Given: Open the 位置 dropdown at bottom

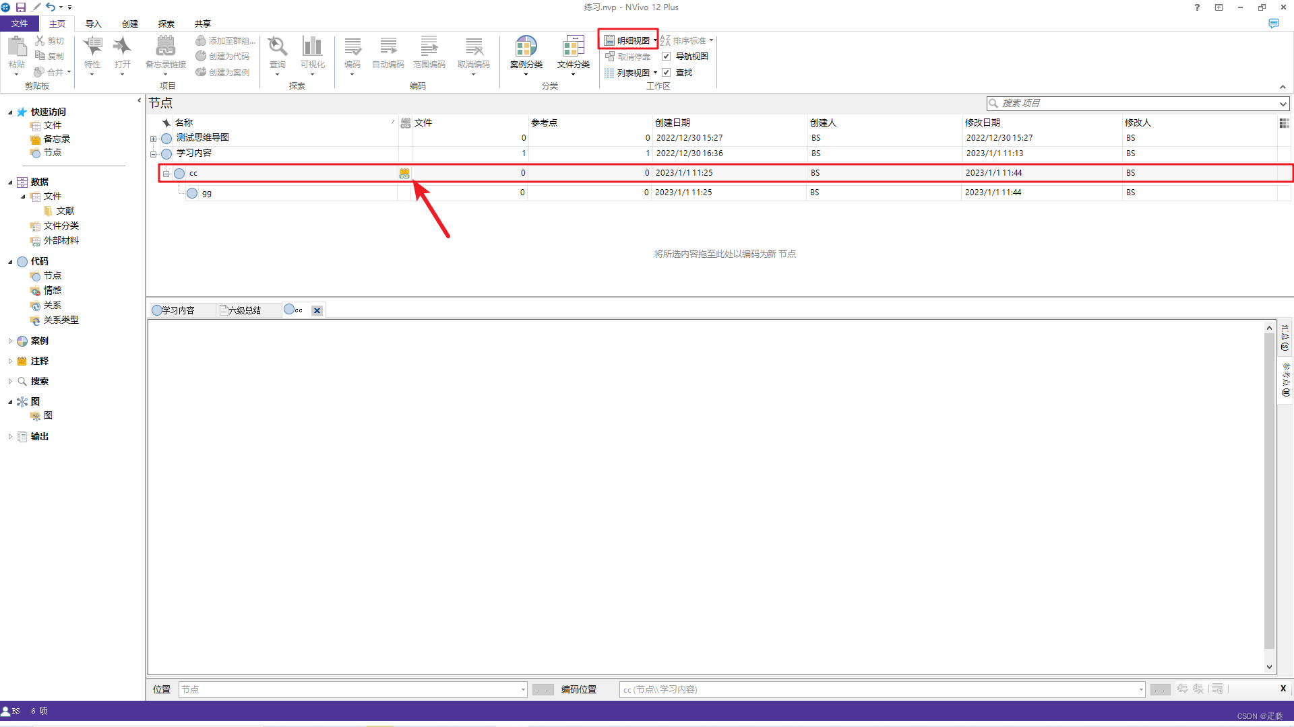Looking at the screenshot, I should (523, 689).
